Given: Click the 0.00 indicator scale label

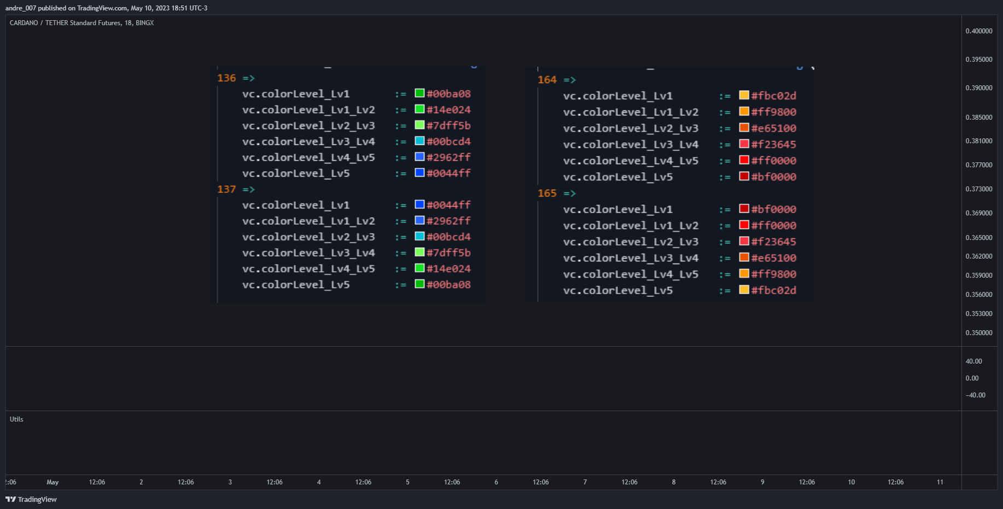Looking at the screenshot, I should click(x=972, y=378).
